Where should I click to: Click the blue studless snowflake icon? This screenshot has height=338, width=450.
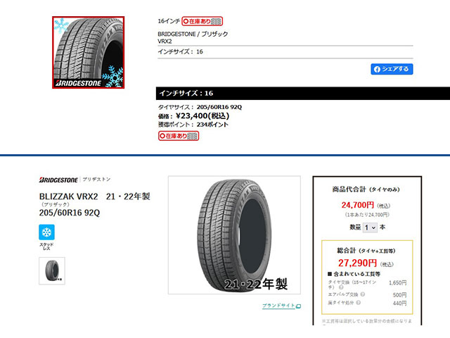[46, 232]
